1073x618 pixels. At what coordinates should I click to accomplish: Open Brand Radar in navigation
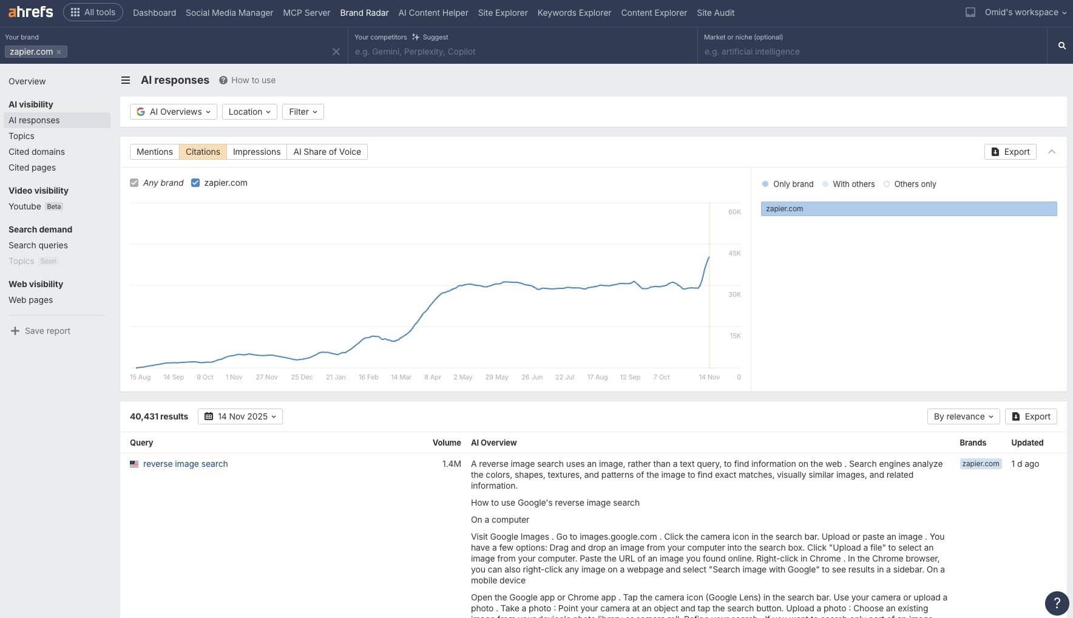point(364,13)
